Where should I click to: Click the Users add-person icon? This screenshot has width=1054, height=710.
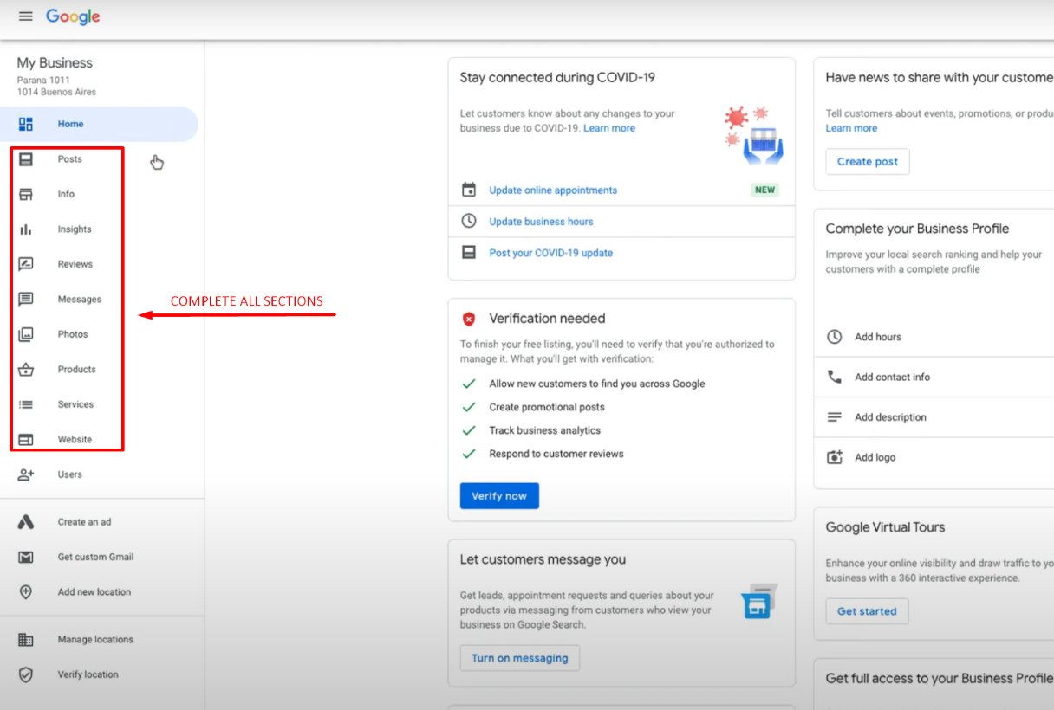click(x=26, y=474)
